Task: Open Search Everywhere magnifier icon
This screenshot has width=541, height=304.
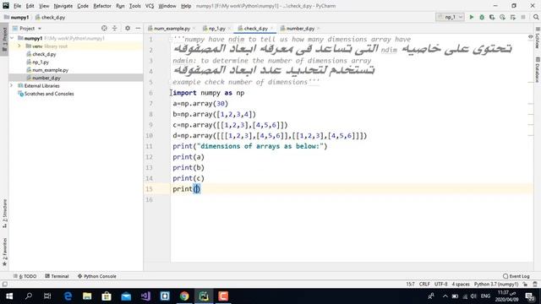Action: pyautogui.click(x=535, y=17)
